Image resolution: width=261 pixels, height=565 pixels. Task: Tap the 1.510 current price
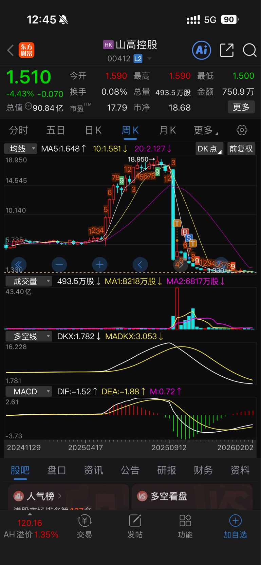[29, 77]
